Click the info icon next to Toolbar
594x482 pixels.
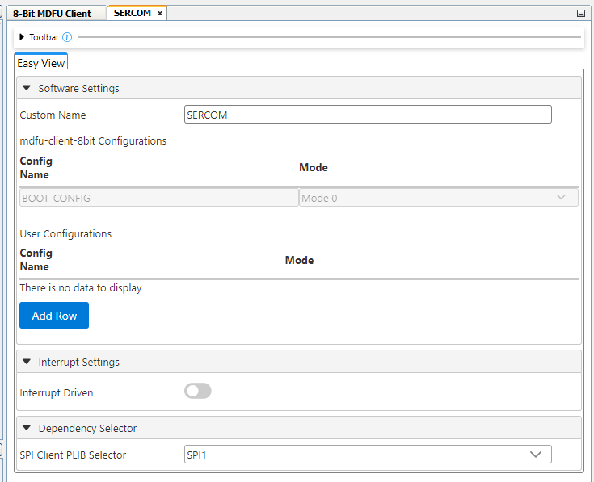[x=67, y=37]
